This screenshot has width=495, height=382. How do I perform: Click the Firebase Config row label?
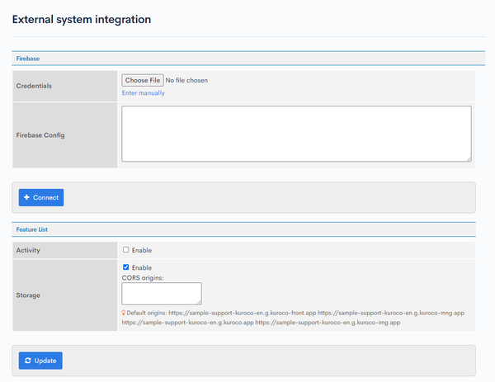pyautogui.click(x=40, y=135)
